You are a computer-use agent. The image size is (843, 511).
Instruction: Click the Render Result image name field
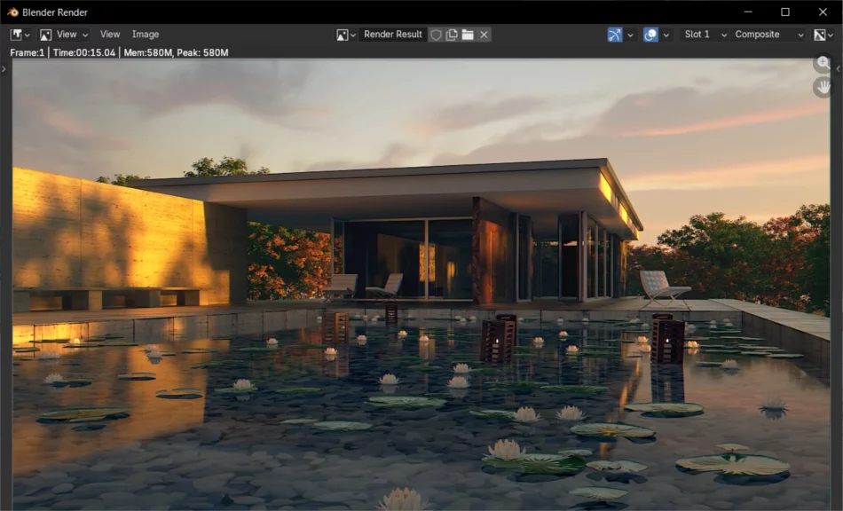pos(393,35)
